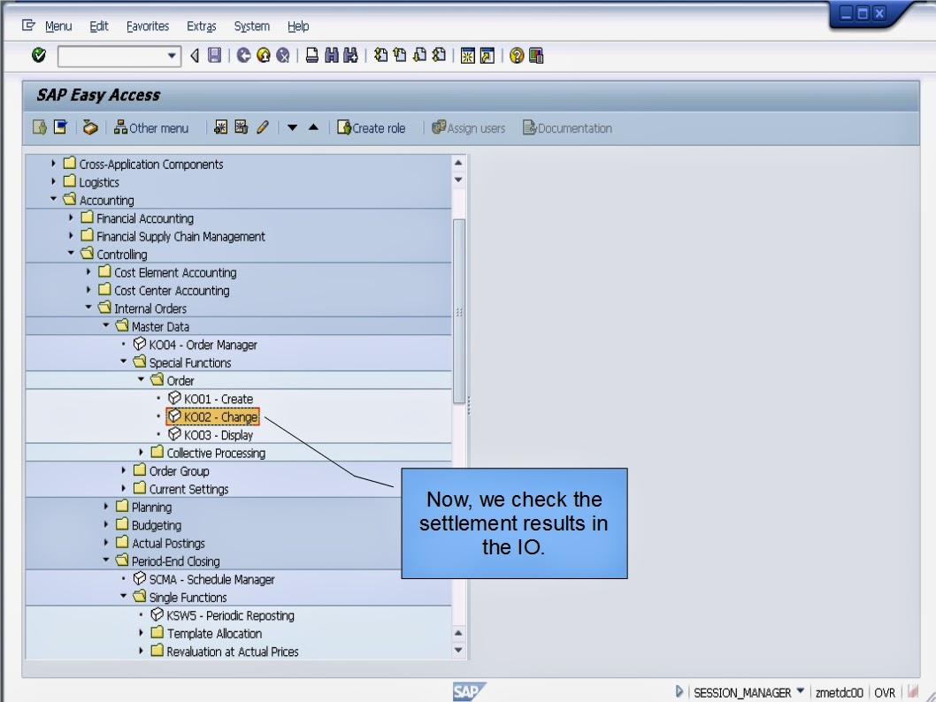Click the red Cancel icon

pos(283,56)
